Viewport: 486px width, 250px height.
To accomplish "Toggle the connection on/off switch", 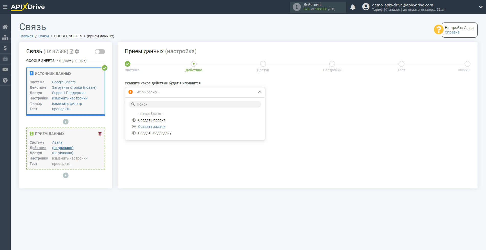I will [x=100, y=52].
